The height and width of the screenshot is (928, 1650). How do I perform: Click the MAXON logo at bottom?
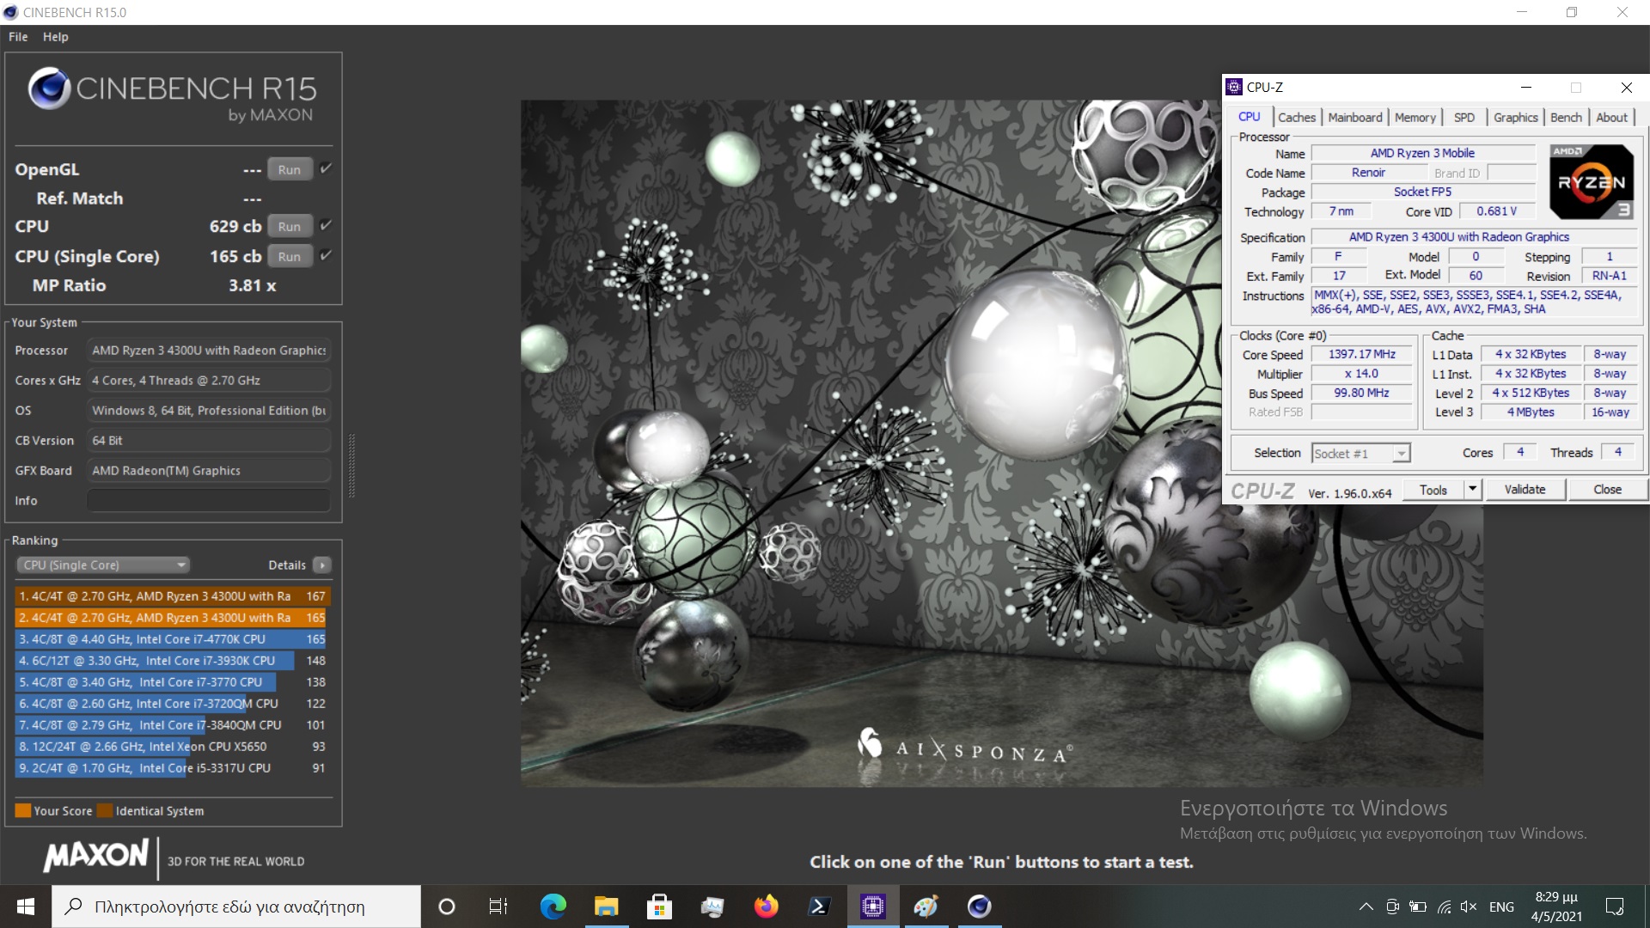96,855
